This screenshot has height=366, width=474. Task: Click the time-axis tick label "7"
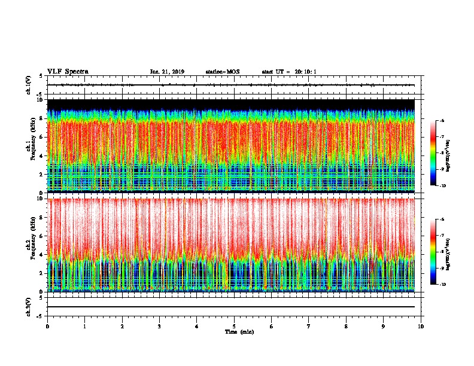pos(309,327)
